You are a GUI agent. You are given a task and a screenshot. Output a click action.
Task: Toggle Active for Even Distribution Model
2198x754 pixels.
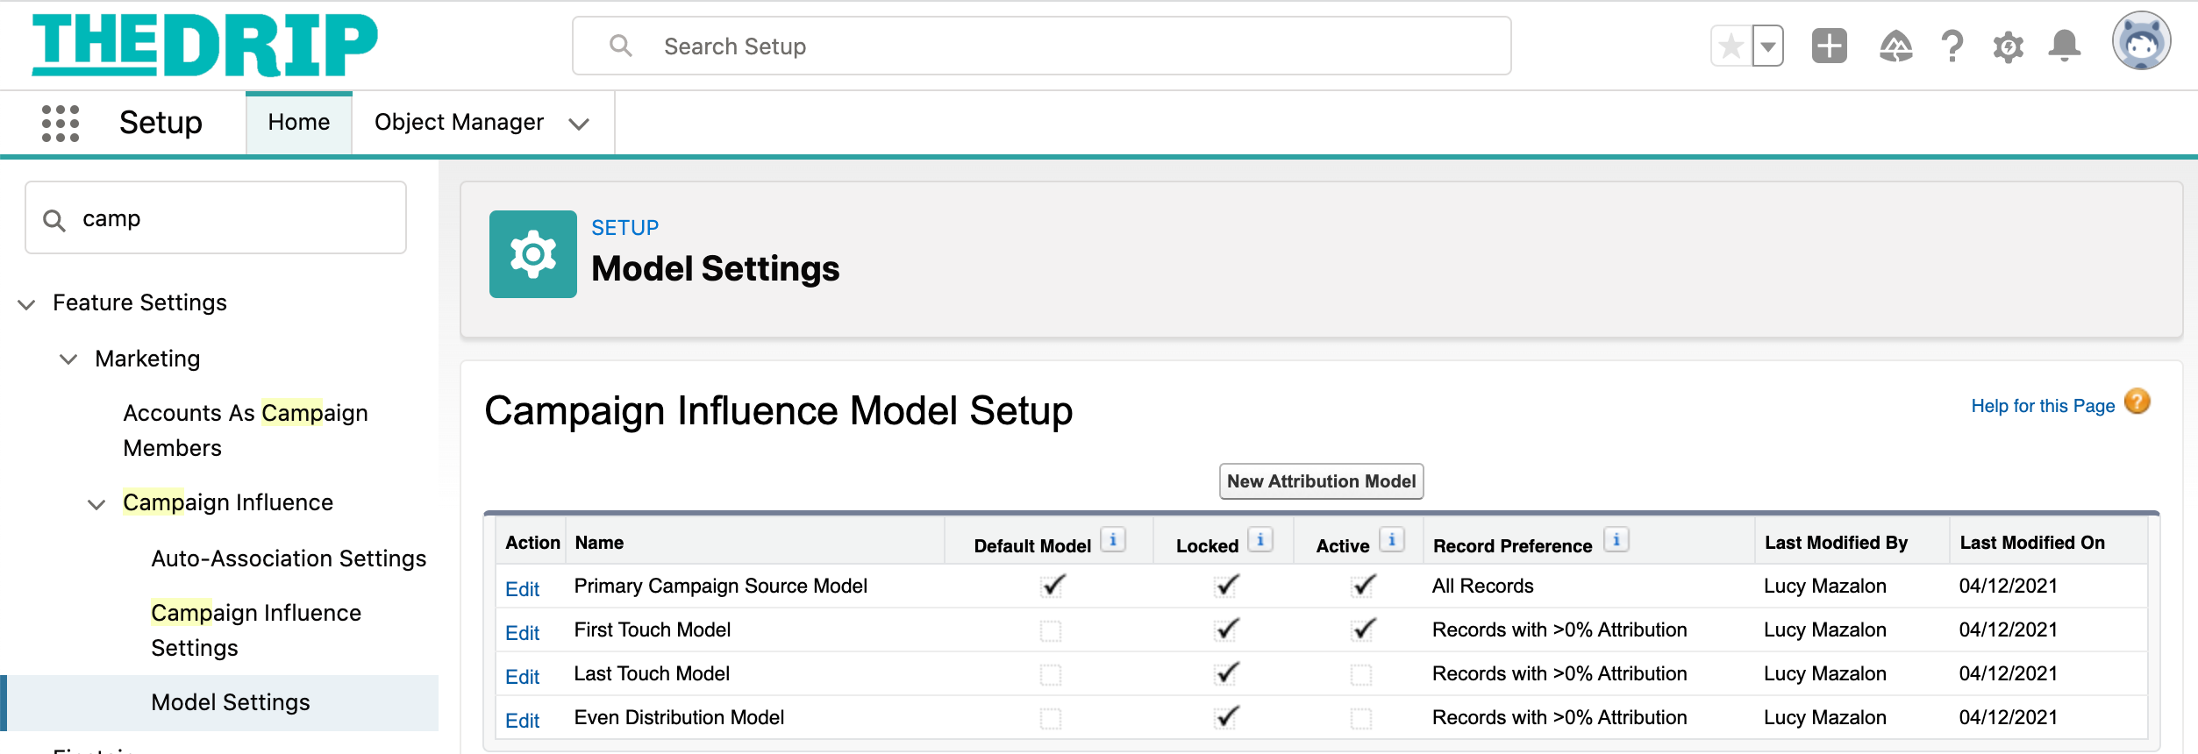point(1361,718)
